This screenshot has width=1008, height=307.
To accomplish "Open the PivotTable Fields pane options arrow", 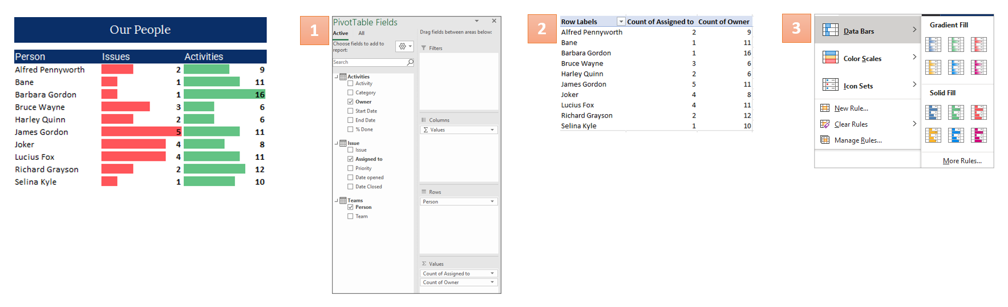I will click(x=477, y=21).
